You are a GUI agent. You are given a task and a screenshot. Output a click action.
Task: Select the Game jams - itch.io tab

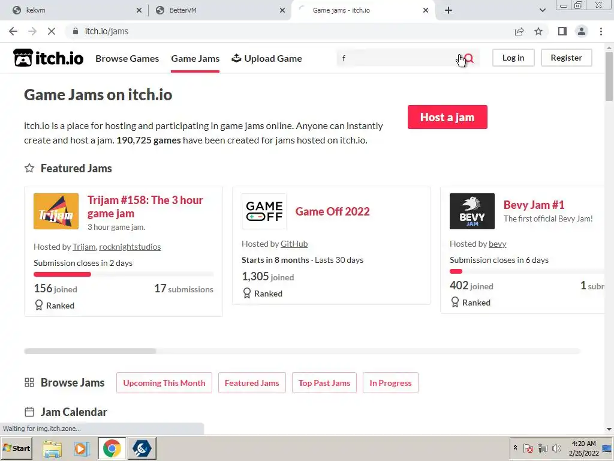point(362,10)
